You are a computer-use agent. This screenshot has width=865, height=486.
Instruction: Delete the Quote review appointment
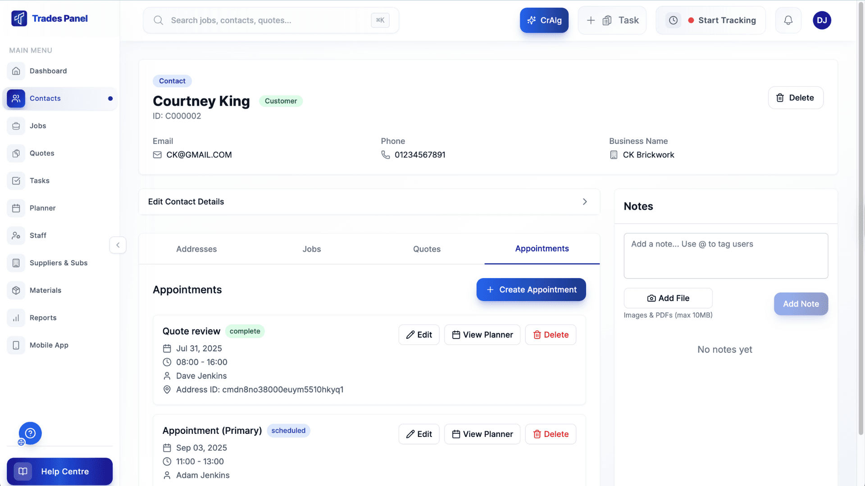coord(550,335)
